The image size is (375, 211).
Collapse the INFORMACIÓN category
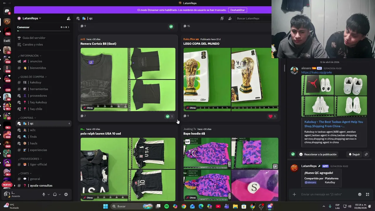click(30, 56)
